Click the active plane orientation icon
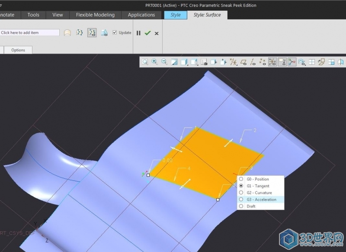 pos(321,62)
